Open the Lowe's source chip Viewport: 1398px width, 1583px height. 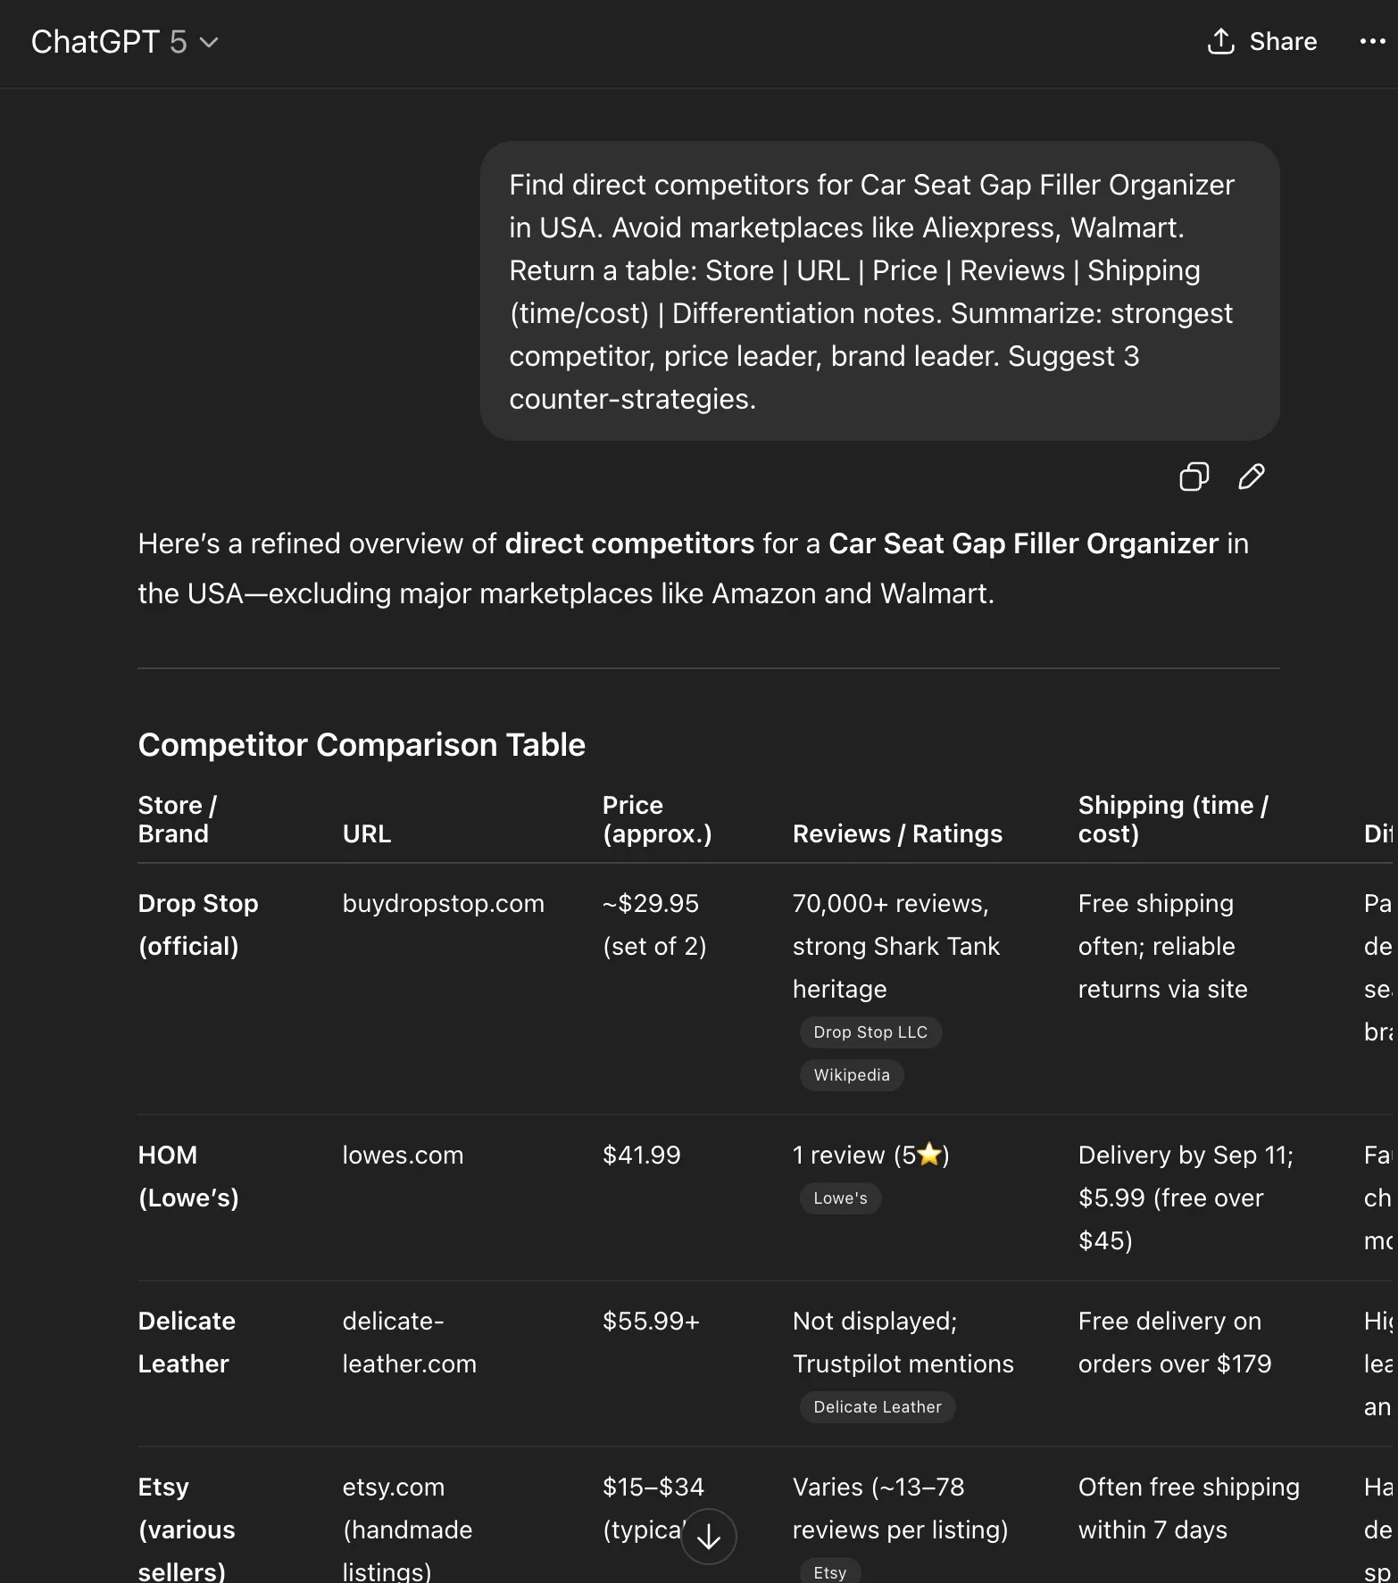[839, 1198]
